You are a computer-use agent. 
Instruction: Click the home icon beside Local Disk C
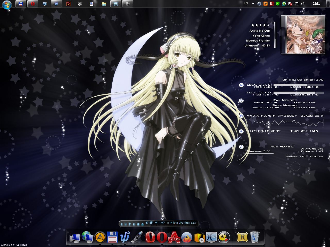(241, 85)
